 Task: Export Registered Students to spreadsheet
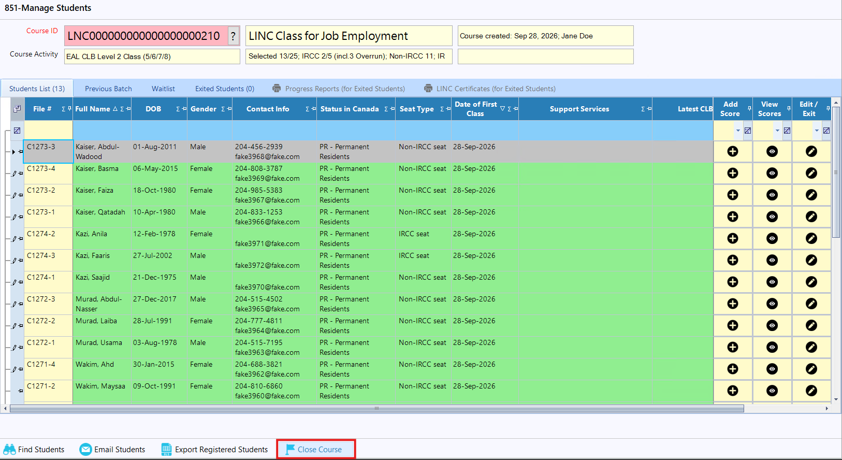pos(214,449)
